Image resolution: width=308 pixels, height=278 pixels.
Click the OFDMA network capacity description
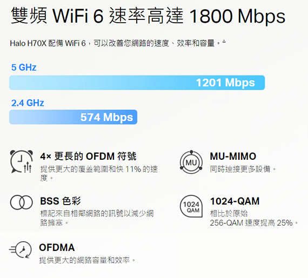87,260
